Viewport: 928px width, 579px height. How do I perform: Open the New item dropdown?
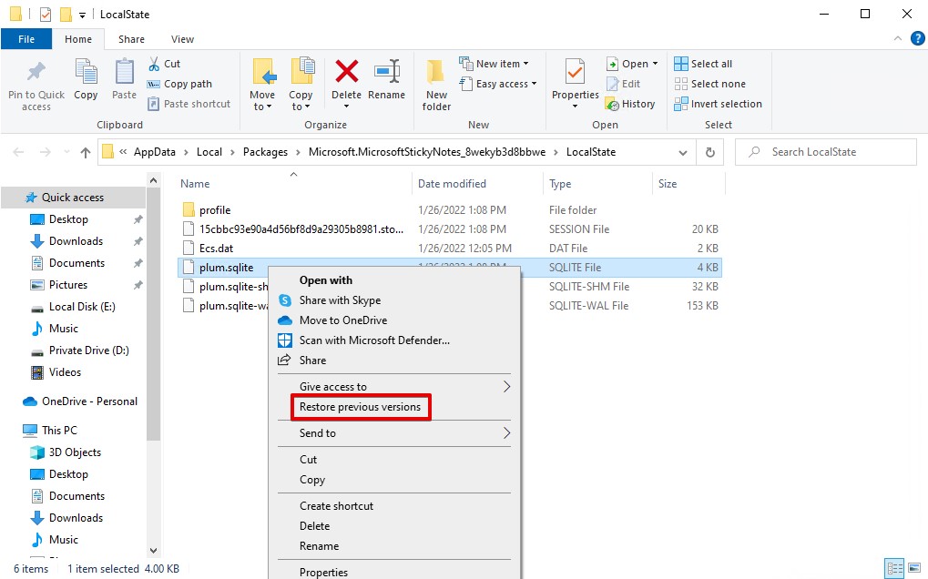[x=502, y=64]
